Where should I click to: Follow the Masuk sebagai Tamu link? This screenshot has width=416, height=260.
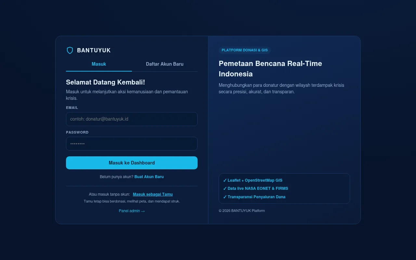click(153, 194)
